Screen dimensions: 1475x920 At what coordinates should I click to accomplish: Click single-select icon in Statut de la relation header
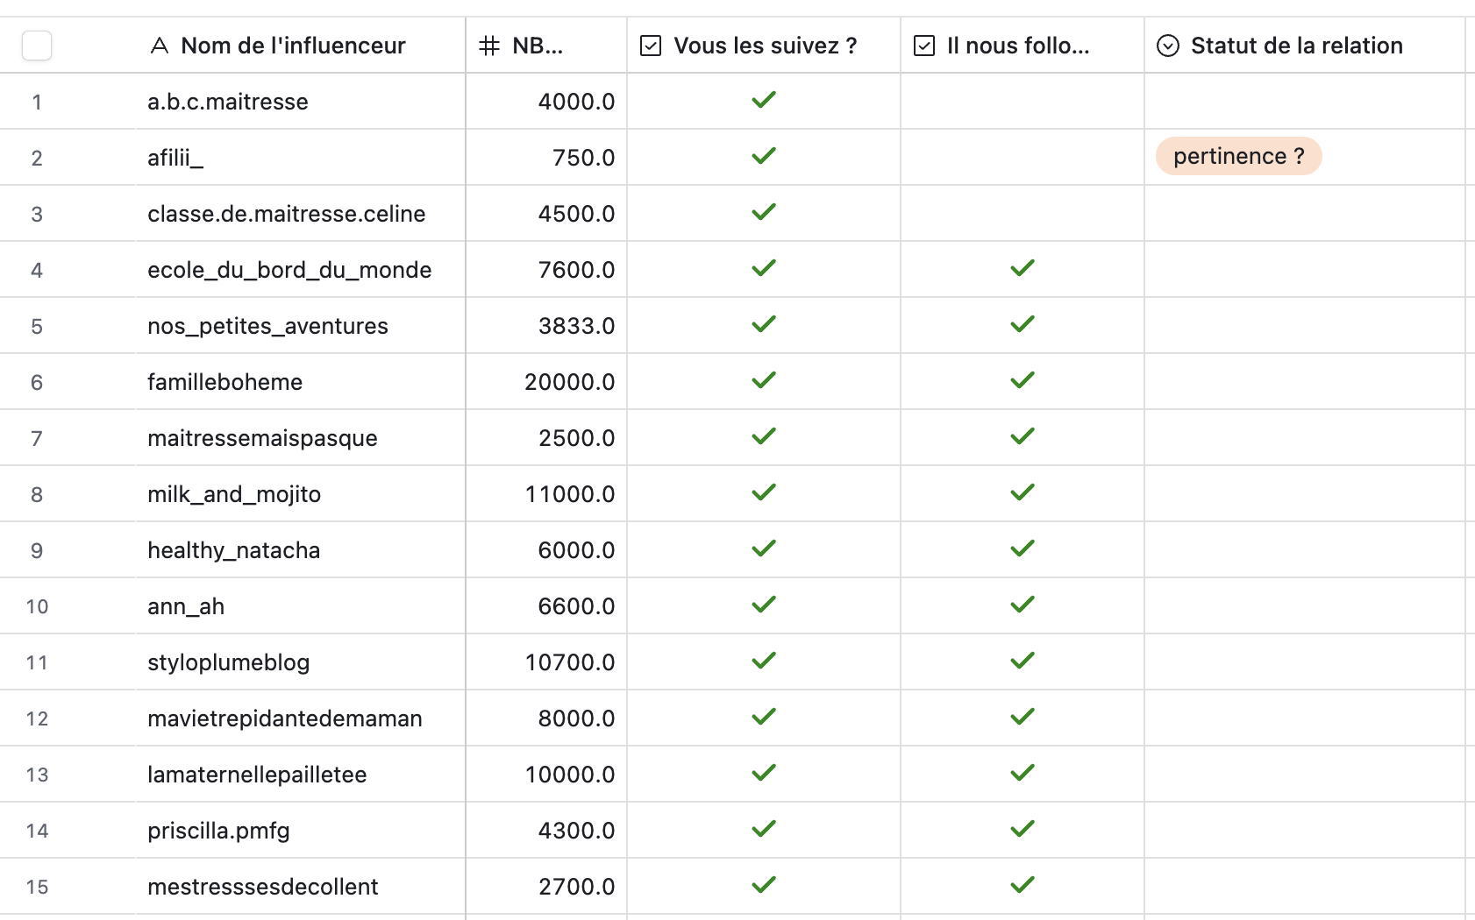point(1168,46)
